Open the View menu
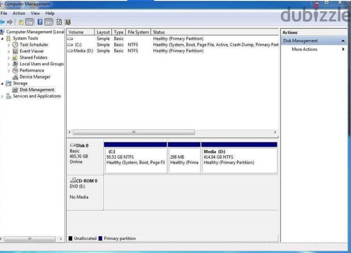This screenshot has height=253, width=351. (35, 13)
